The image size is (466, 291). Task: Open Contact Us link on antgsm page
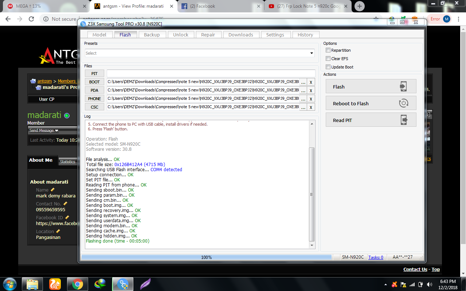(x=415, y=269)
